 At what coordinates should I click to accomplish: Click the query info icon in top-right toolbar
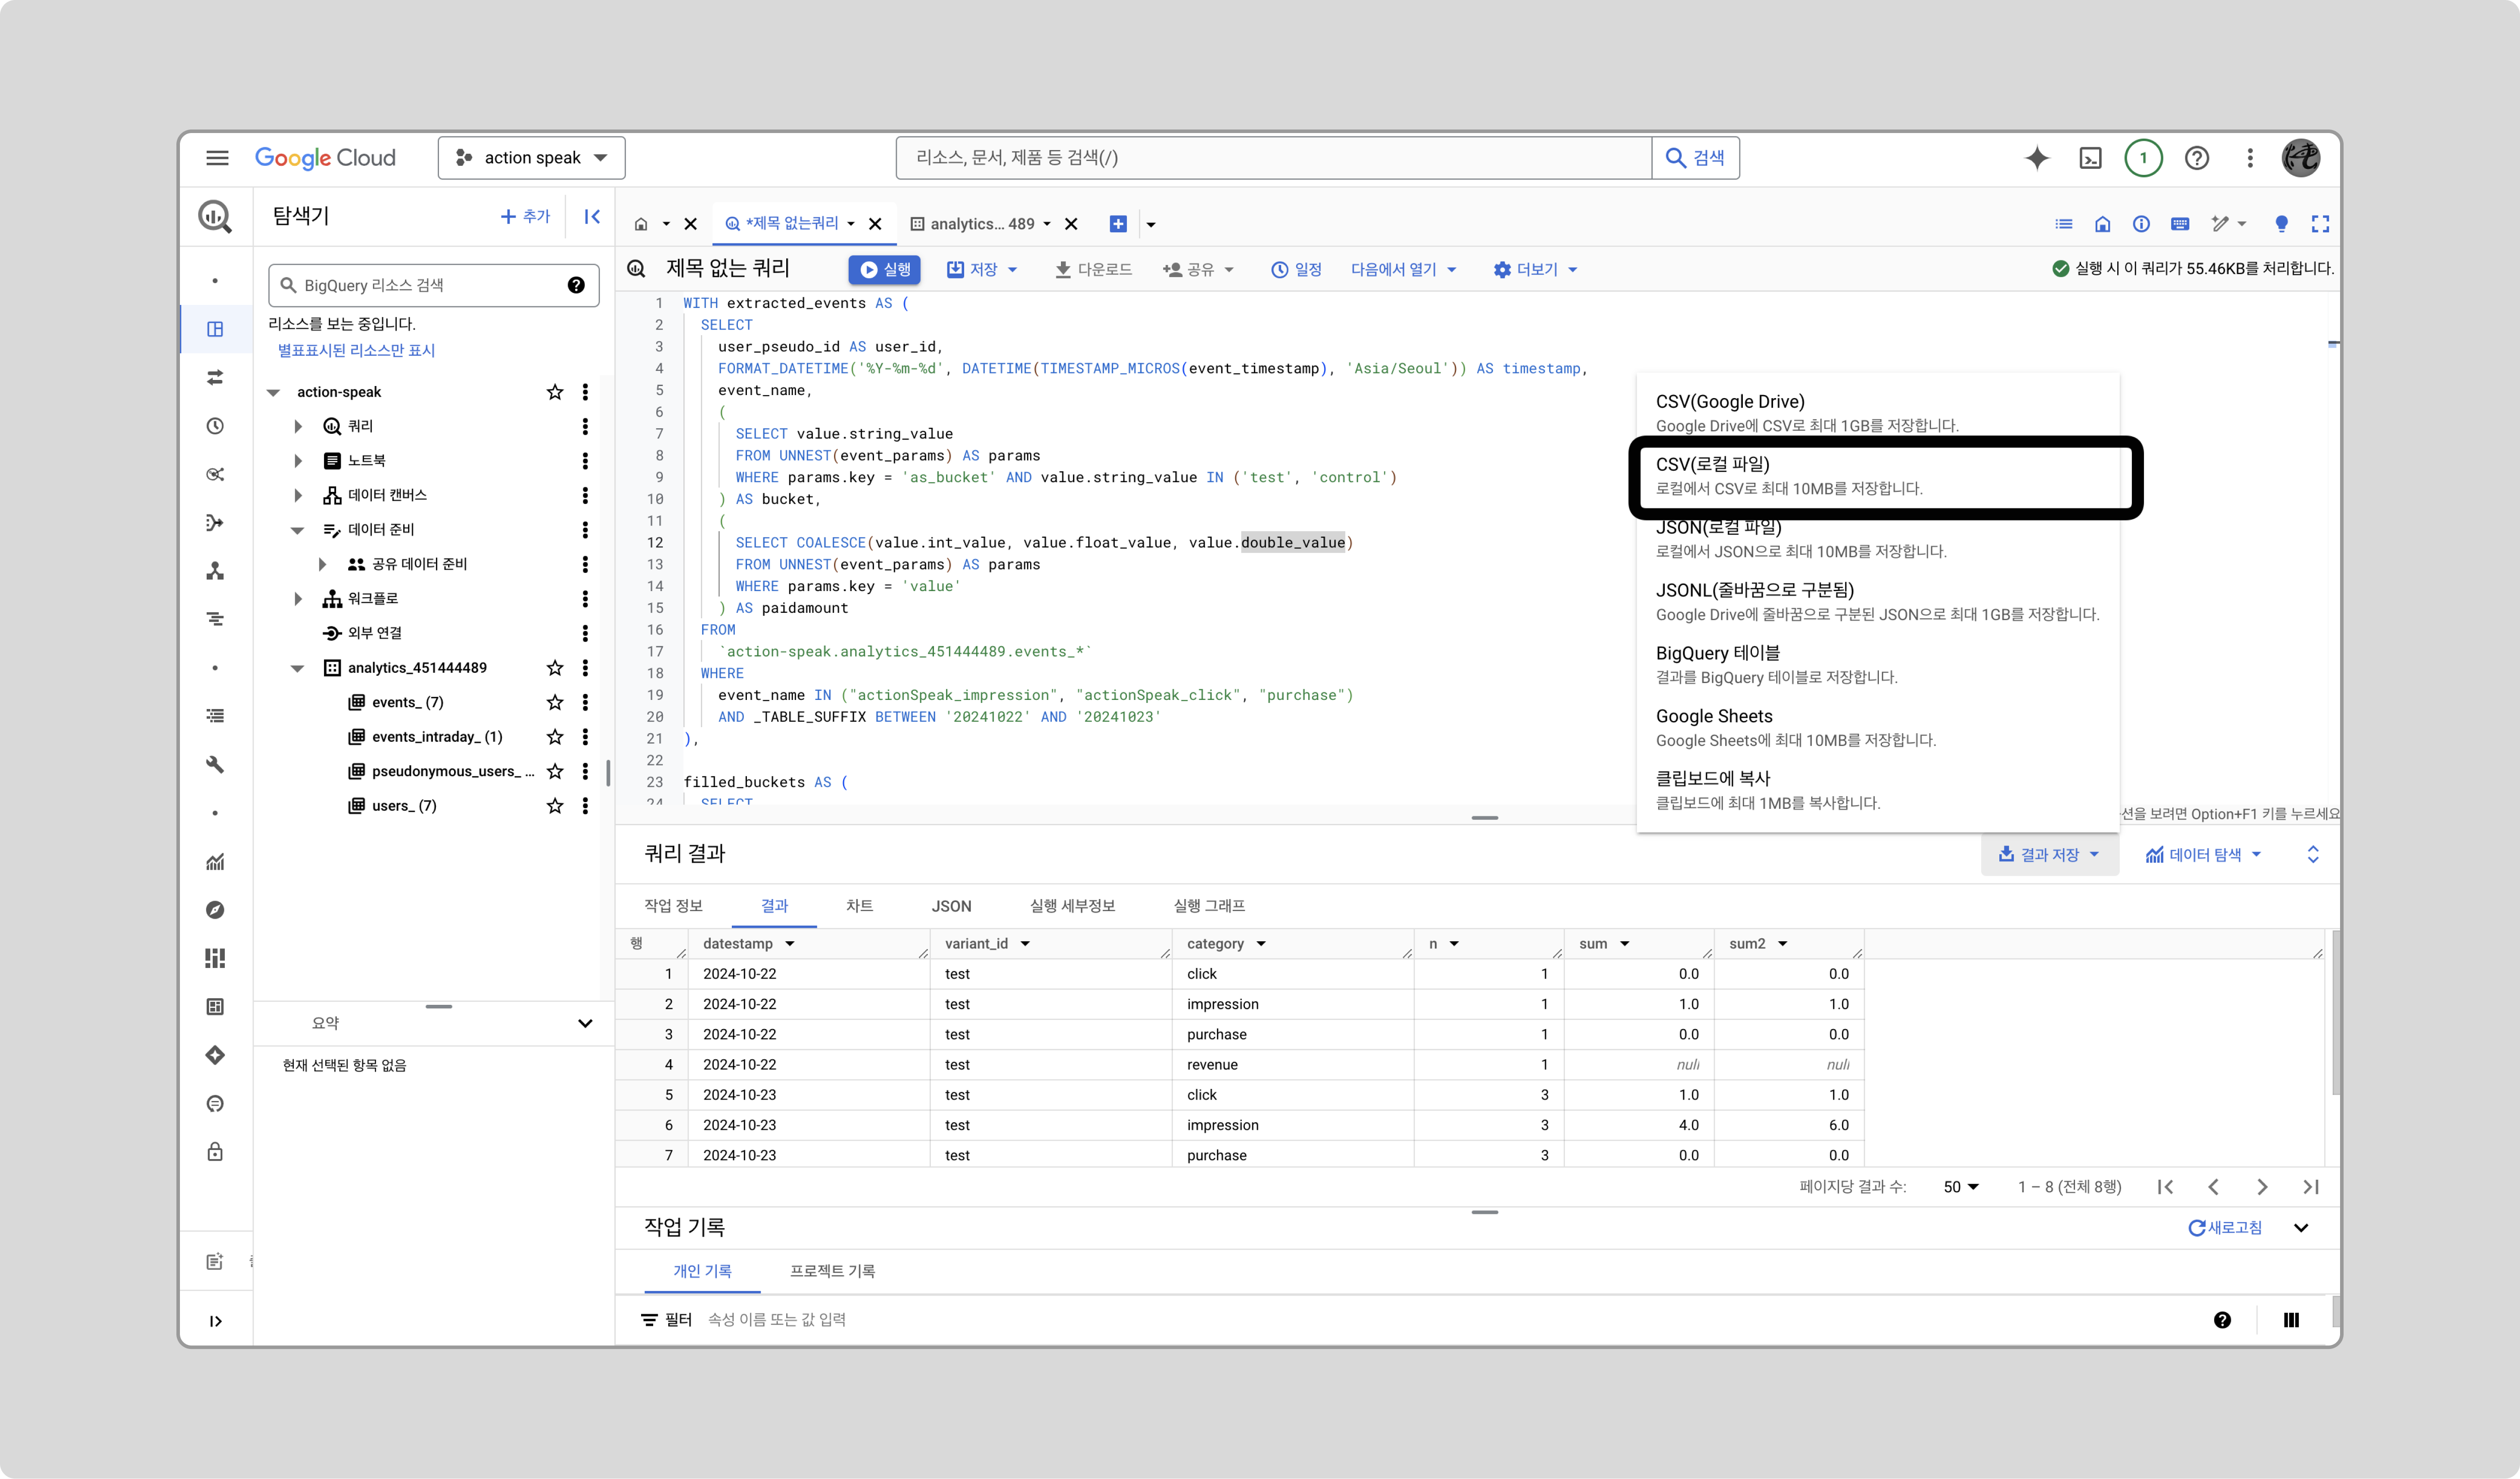(2141, 224)
